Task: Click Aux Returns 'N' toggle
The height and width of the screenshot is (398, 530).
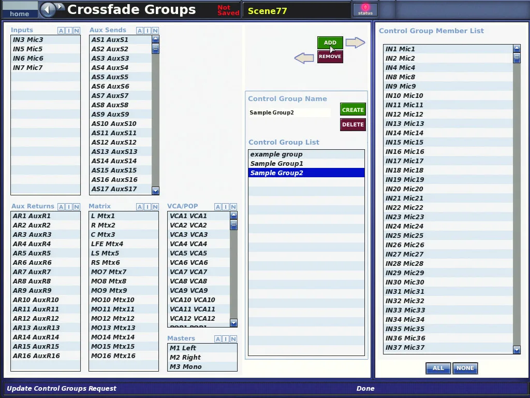Action: coord(77,207)
